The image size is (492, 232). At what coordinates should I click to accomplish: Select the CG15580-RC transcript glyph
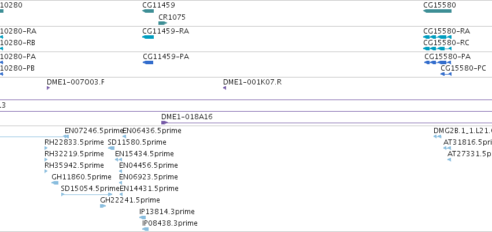(x=438, y=49)
